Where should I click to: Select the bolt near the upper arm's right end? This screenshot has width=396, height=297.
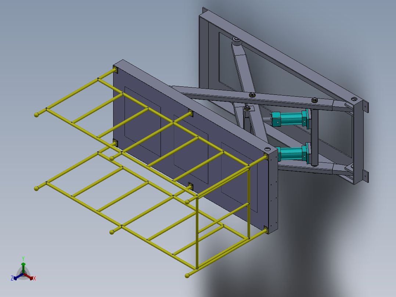[x=314, y=100]
